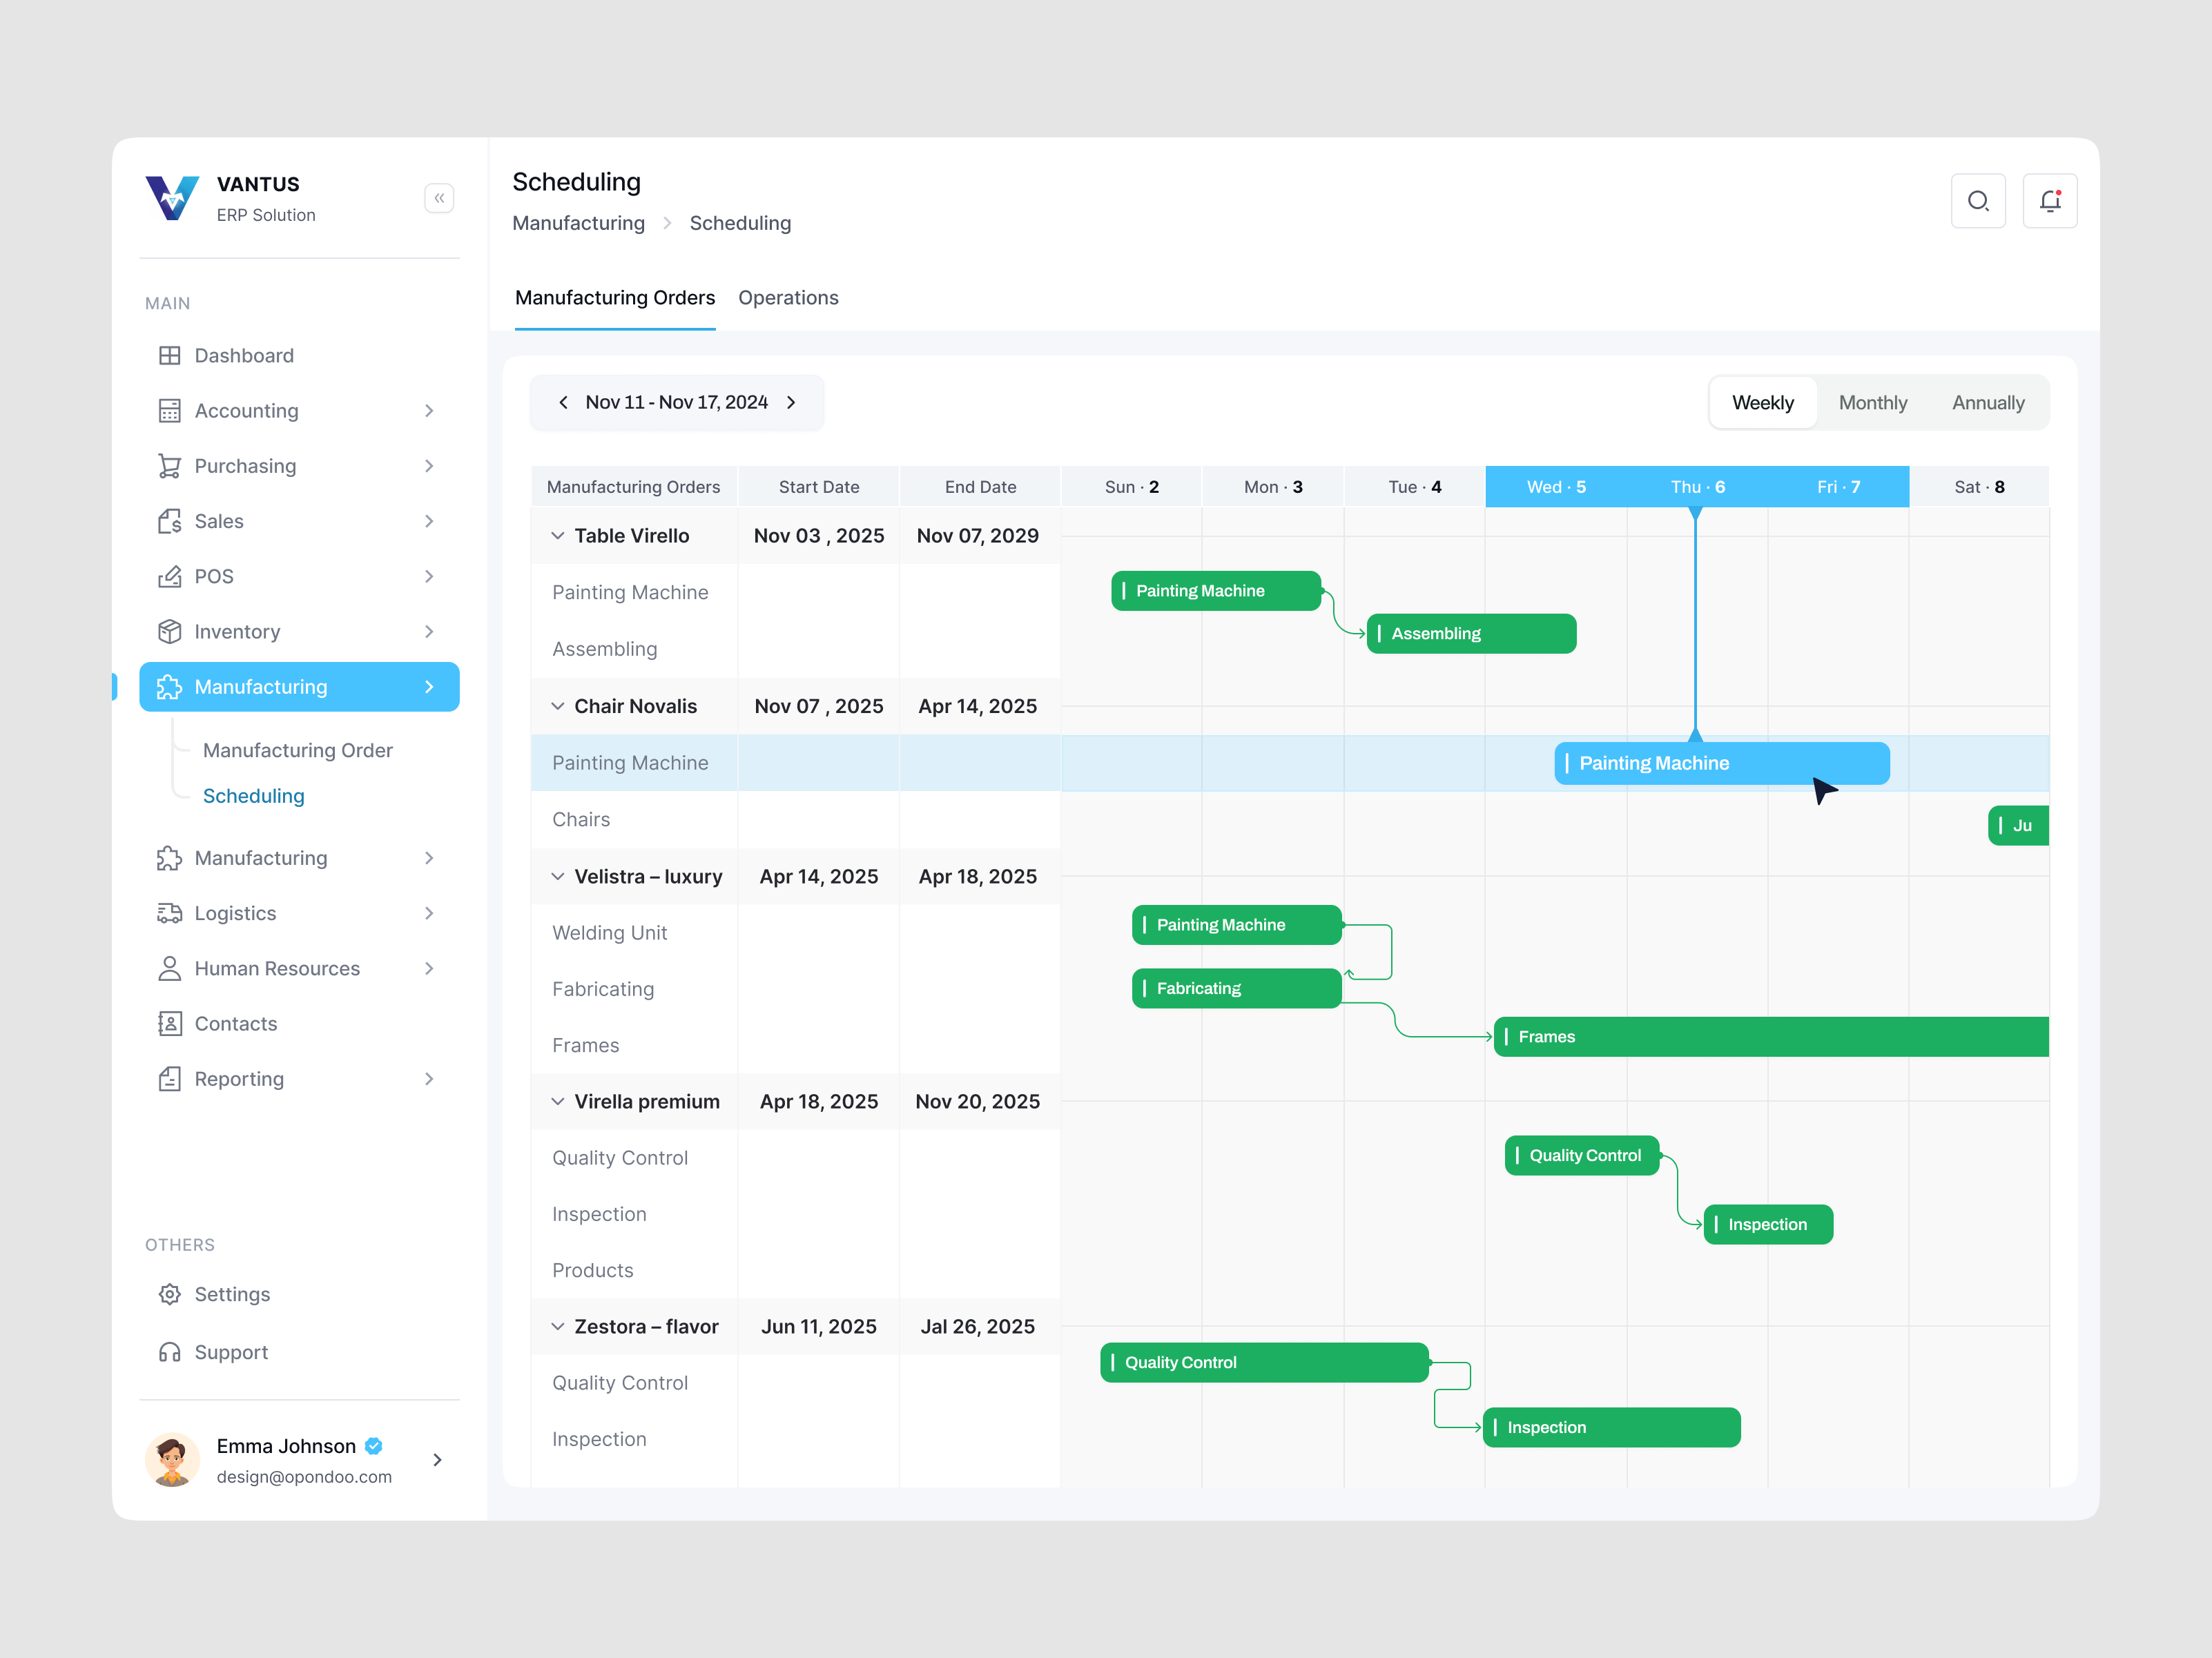Click the Logistics truck icon
The width and height of the screenshot is (2212, 1658).
170,913
